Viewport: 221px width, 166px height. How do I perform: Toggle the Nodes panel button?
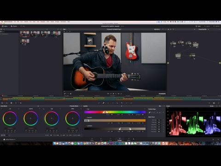(x=198, y=26)
